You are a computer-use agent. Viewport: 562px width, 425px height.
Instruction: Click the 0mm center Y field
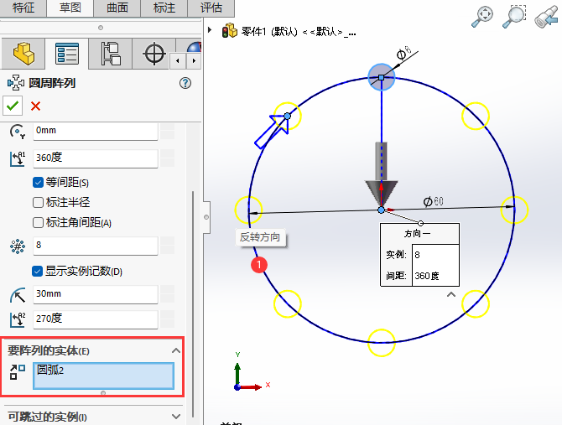pos(96,131)
